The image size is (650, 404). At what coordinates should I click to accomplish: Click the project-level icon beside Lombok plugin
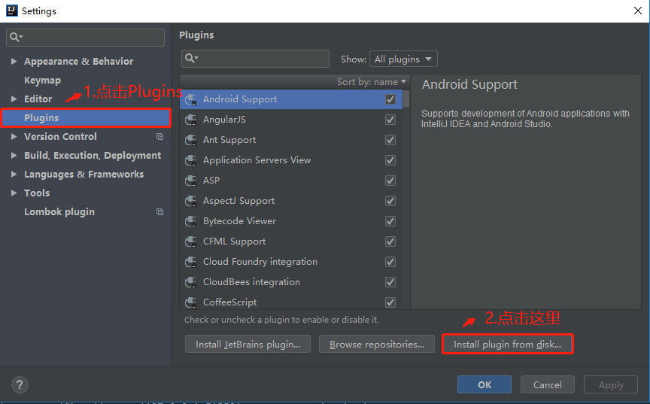pos(159,211)
